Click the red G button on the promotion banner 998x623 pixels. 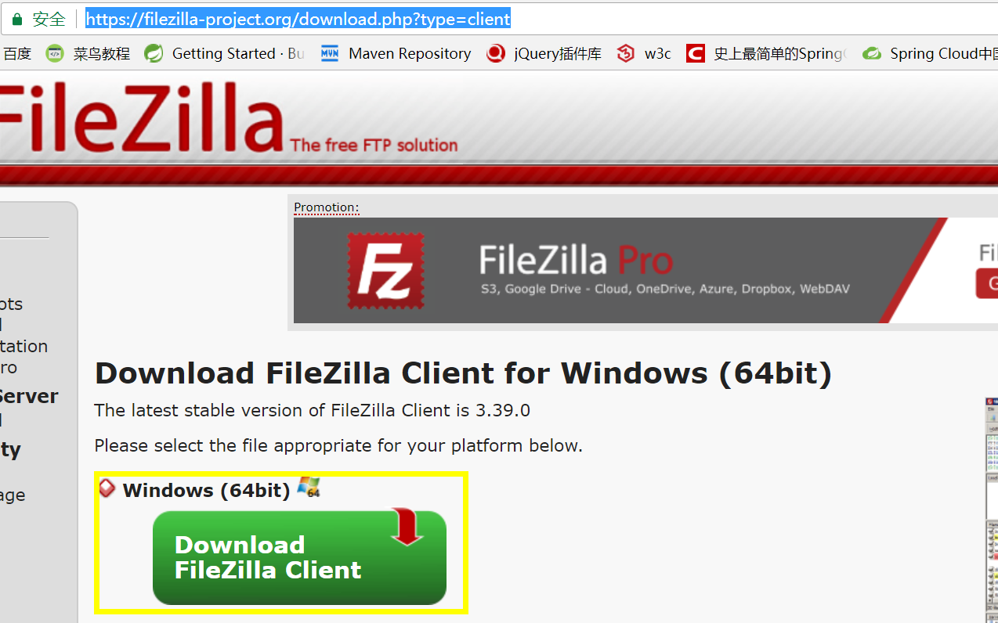[x=987, y=283]
